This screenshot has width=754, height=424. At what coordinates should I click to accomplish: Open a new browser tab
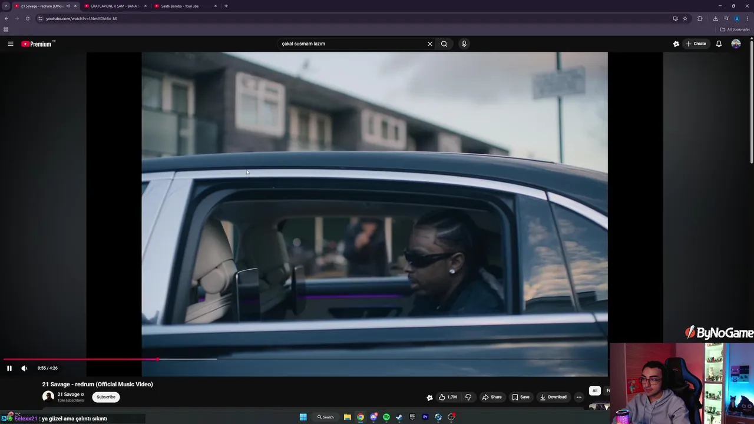[226, 6]
